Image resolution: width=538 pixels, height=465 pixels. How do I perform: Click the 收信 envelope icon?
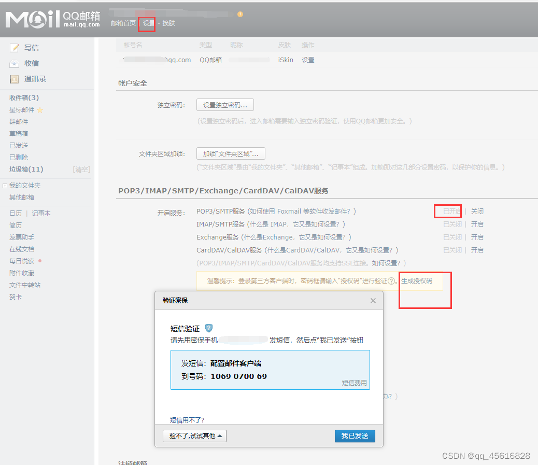(15, 63)
